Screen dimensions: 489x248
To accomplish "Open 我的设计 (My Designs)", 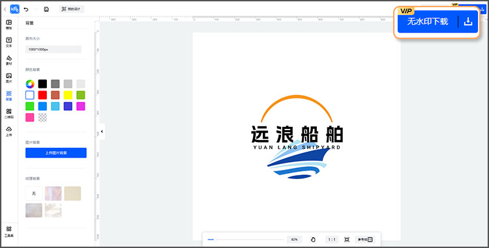I will 72,9.
